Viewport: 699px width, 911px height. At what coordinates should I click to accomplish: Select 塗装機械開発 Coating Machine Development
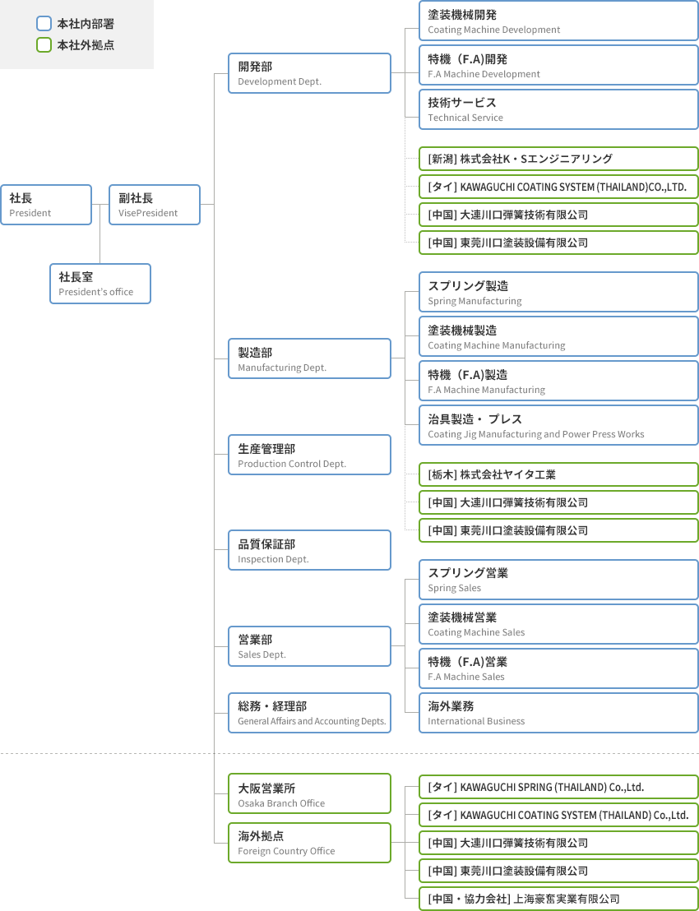tap(558, 21)
